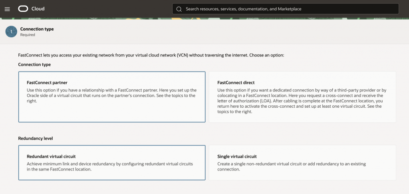Click the Cloud home label
This screenshot has height=194, width=409.
coord(38,9)
